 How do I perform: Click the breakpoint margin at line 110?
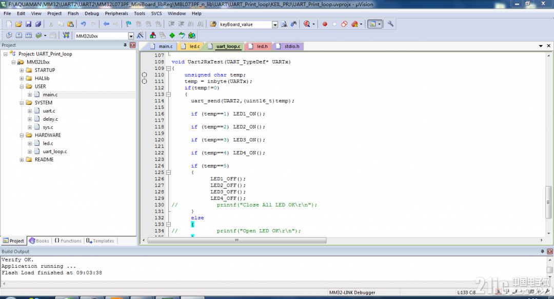[144, 74]
